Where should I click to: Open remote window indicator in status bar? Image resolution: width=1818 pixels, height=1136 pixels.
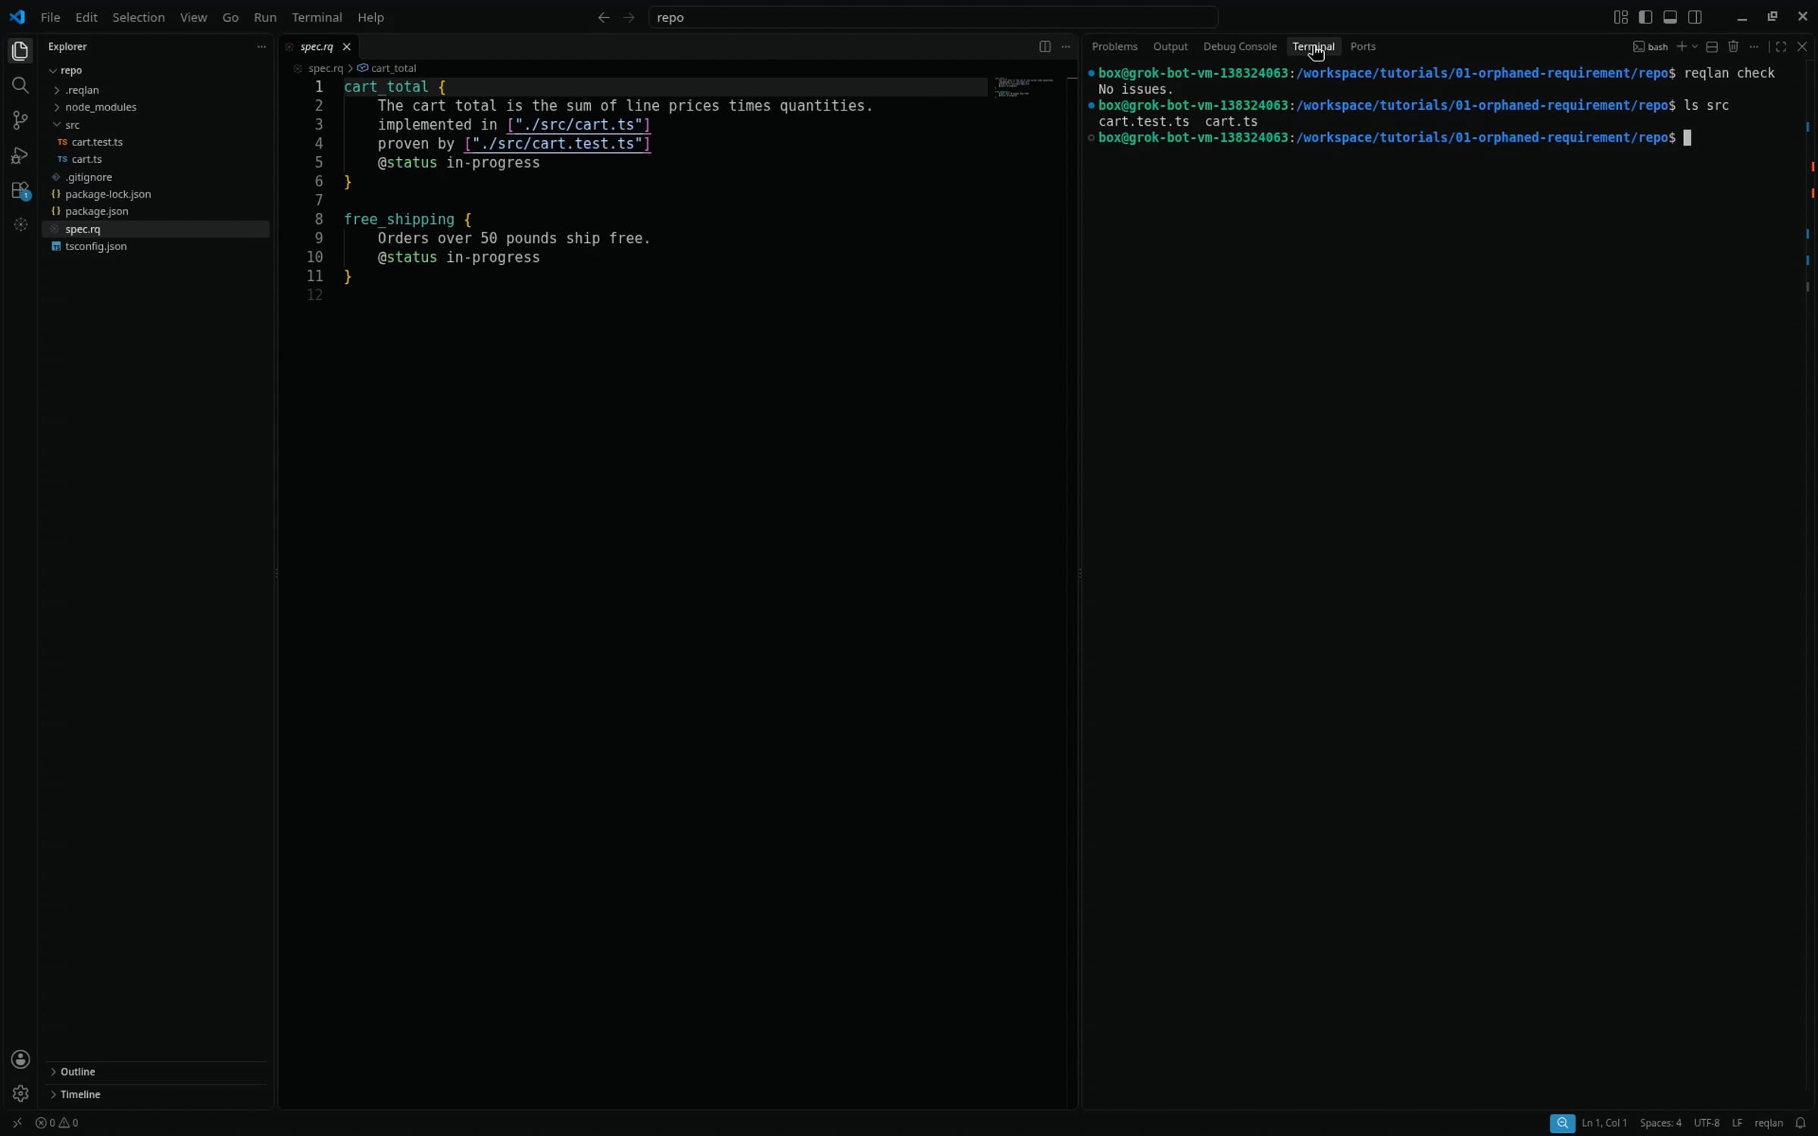coord(17,1123)
